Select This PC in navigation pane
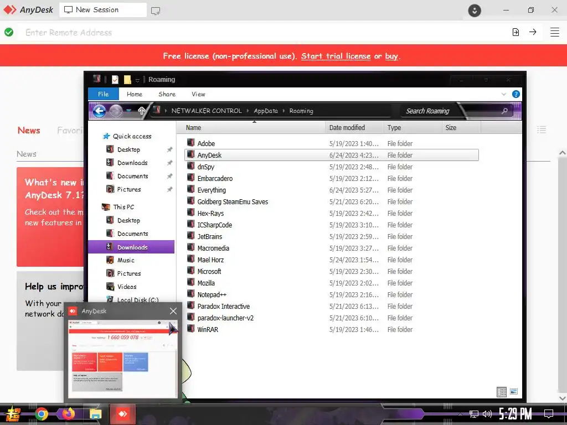Screen dimensions: 567x425 click(118, 207)
